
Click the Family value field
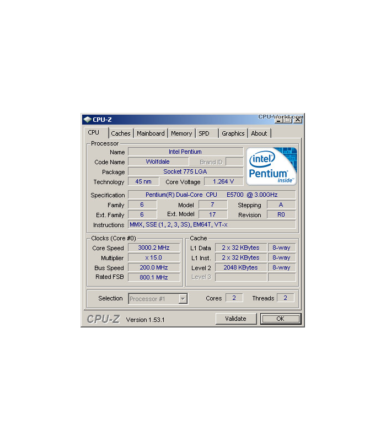coord(142,205)
